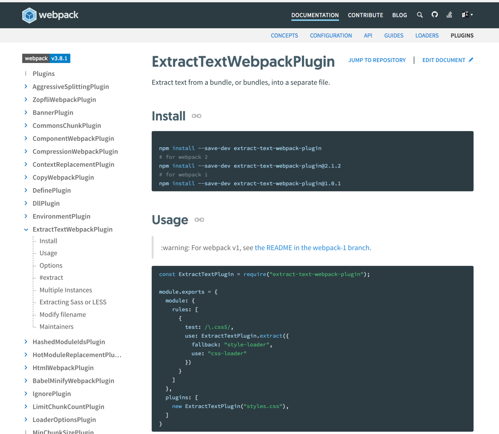Viewport: 499px width, 434px height.
Task: Open the Blog menu item
Action: [x=400, y=15]
